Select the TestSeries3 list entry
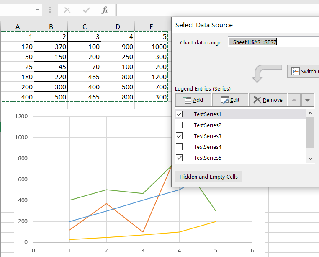Screen dimensions: 319x257 pyautogui.click(x=208, y=136)
